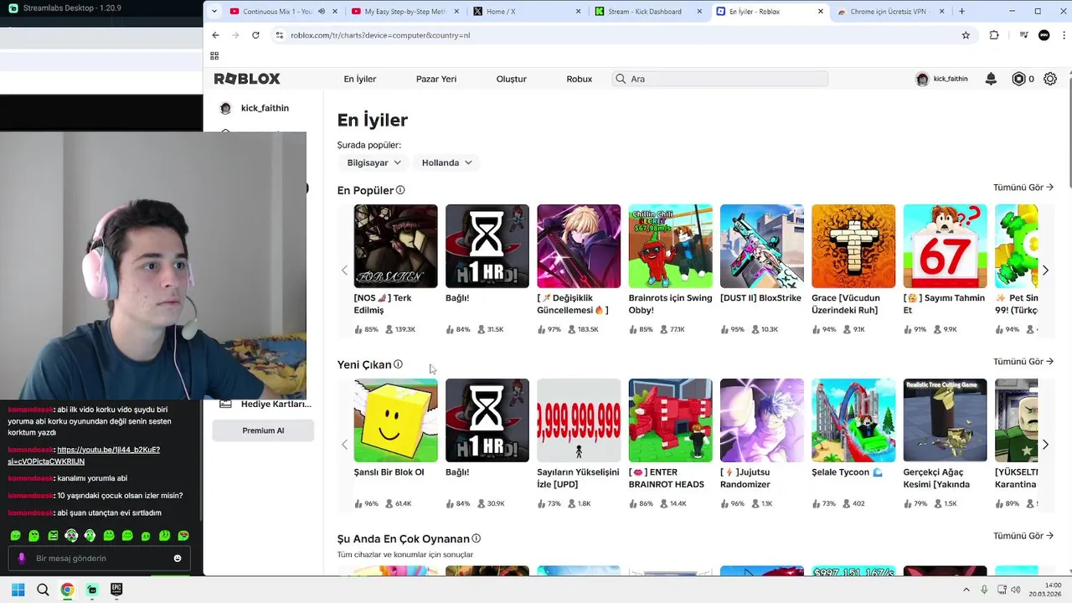This screenshot has height=603, width=1072.
Task: Switch to My Easy Step-by-Step tab
Action: [405, 12]
